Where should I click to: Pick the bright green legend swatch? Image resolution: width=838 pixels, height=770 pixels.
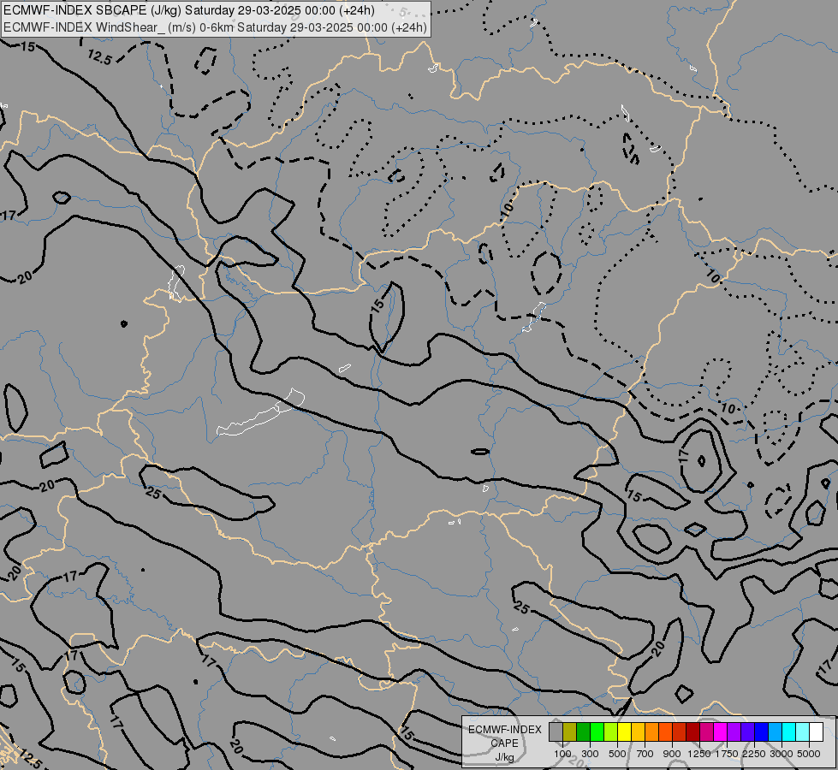(x=597, y=731)
